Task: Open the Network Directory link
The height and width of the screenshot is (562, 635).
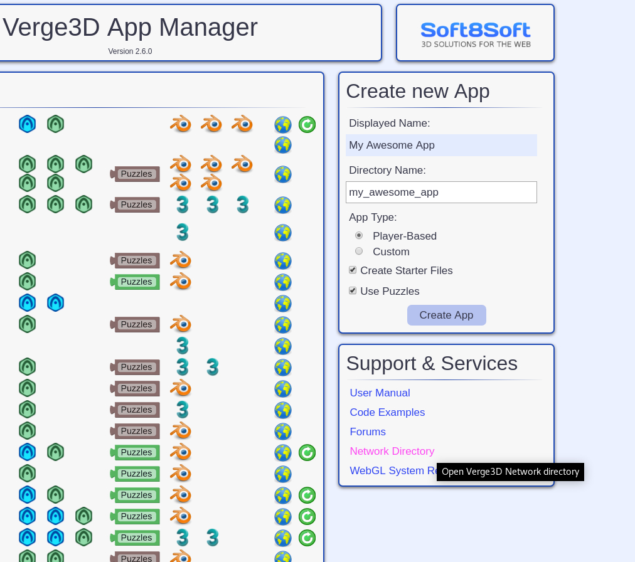Action: (392, 451)
